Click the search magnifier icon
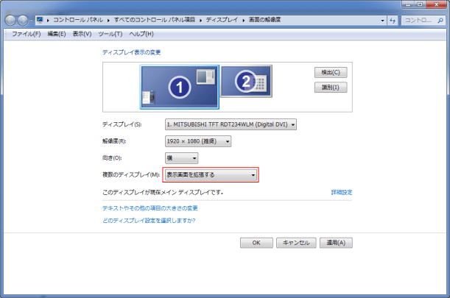Image resolution: width=450 pixels, height=298 pixels. 440,21
